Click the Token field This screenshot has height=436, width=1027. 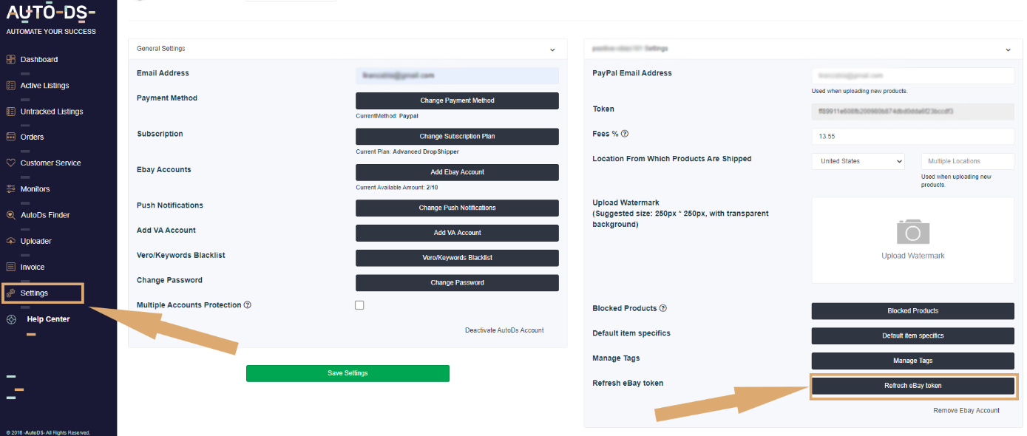(x=913, y=112)
